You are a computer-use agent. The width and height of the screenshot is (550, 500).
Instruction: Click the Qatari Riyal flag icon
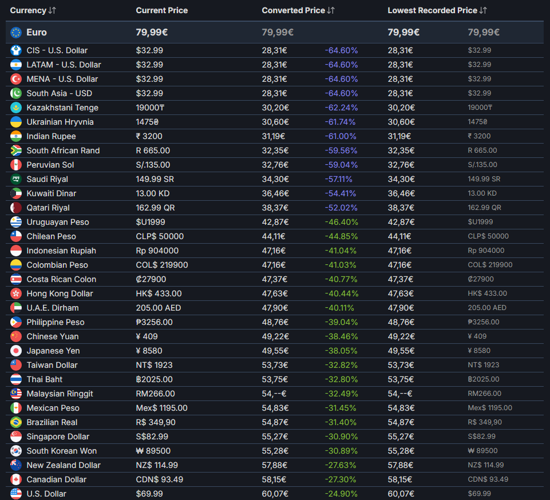[x=16, y=208]
